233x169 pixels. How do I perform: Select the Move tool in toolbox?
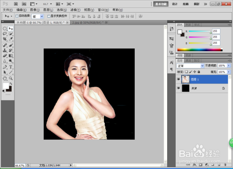point(11,28)
